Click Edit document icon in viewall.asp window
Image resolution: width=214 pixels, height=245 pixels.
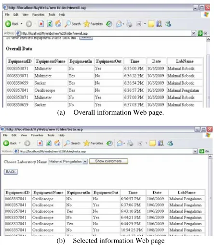(x=138, y=24)
